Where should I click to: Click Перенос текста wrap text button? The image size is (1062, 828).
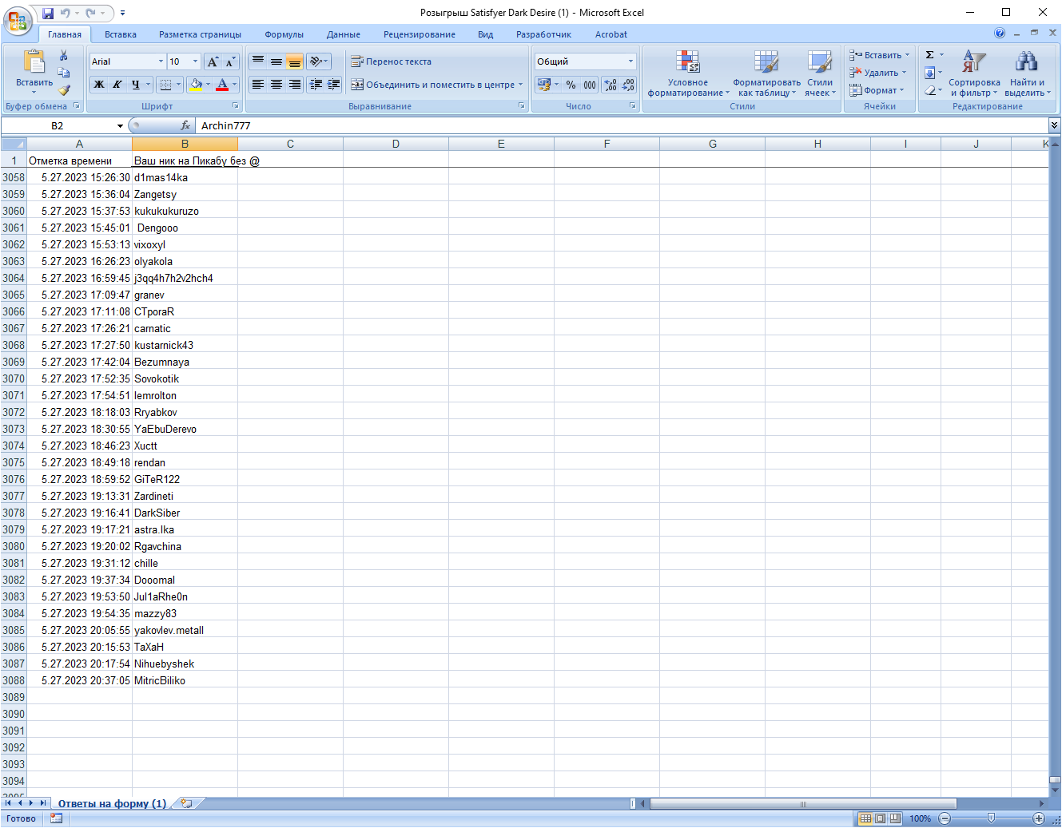click(x=392, y=61)
